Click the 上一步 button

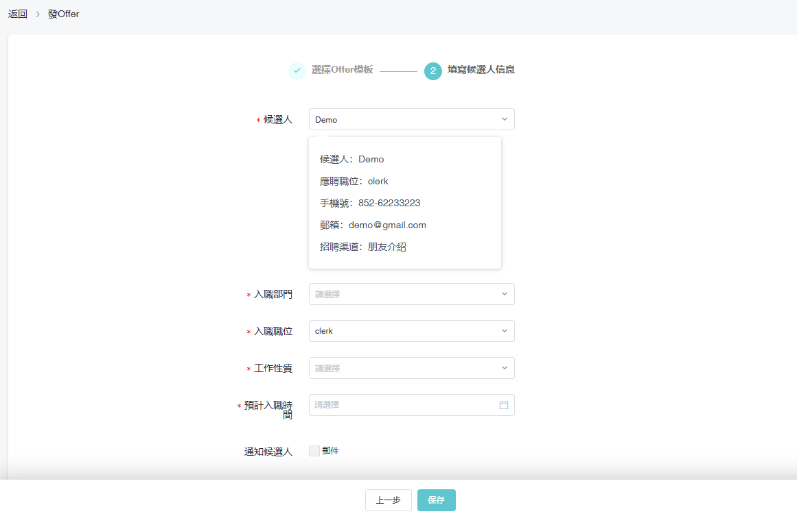(388, 500)
